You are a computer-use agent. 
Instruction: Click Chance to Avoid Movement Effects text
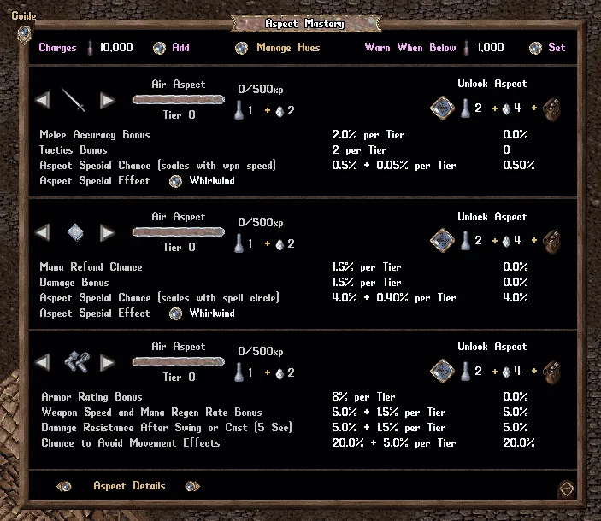pos(131,443)
